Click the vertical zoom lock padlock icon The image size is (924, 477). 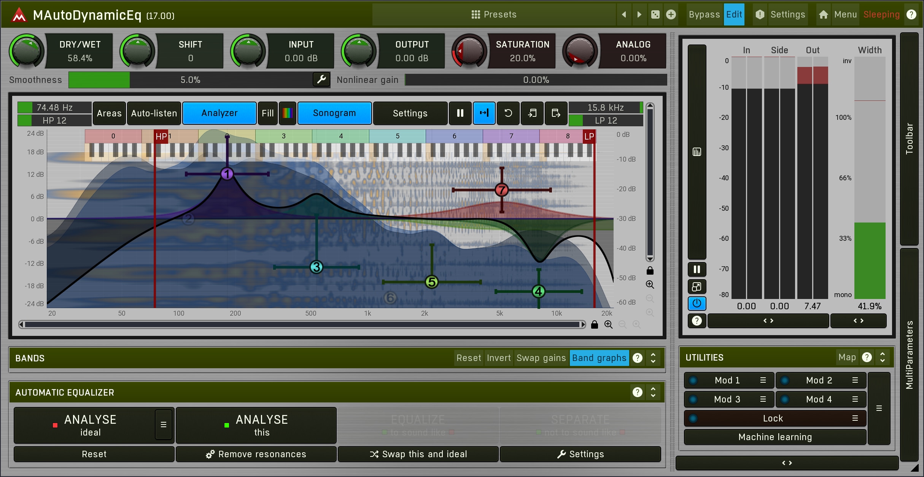(650, 270)
